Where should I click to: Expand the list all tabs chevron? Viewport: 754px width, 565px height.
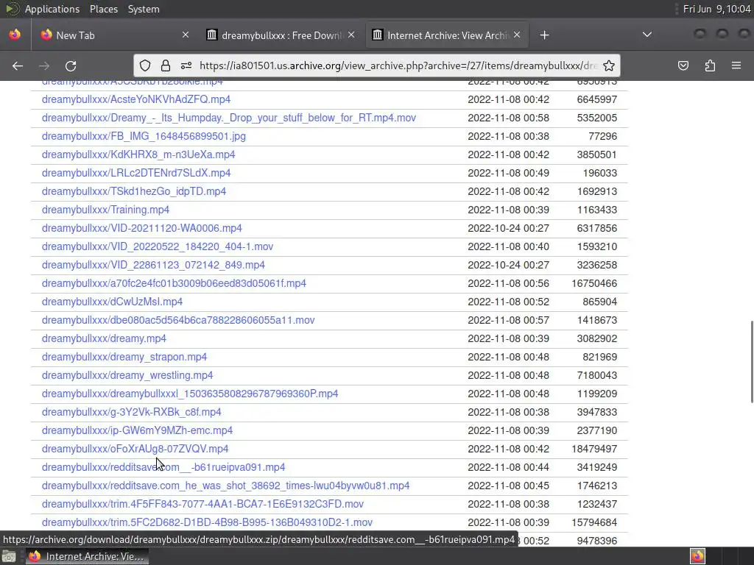point(647,35)
